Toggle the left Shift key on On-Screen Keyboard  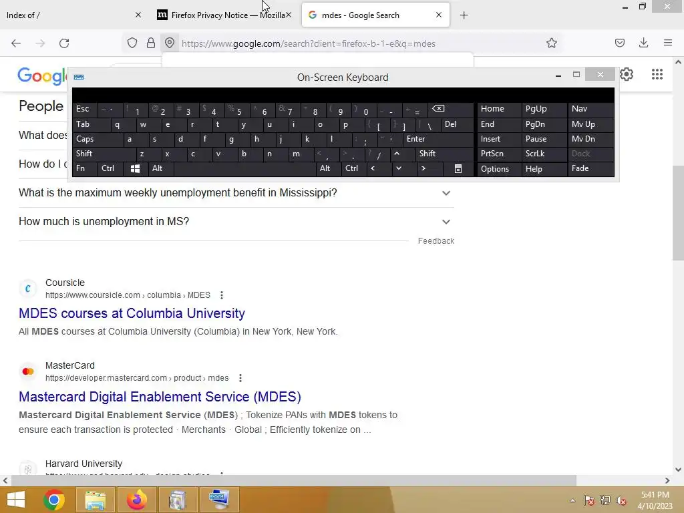[104, 154]
